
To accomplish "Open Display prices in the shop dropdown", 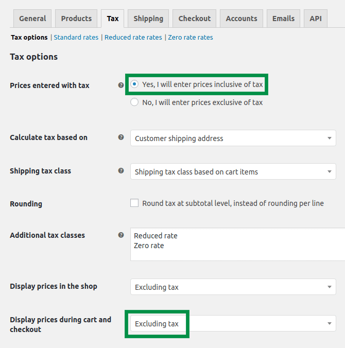I will coord(233,287).
